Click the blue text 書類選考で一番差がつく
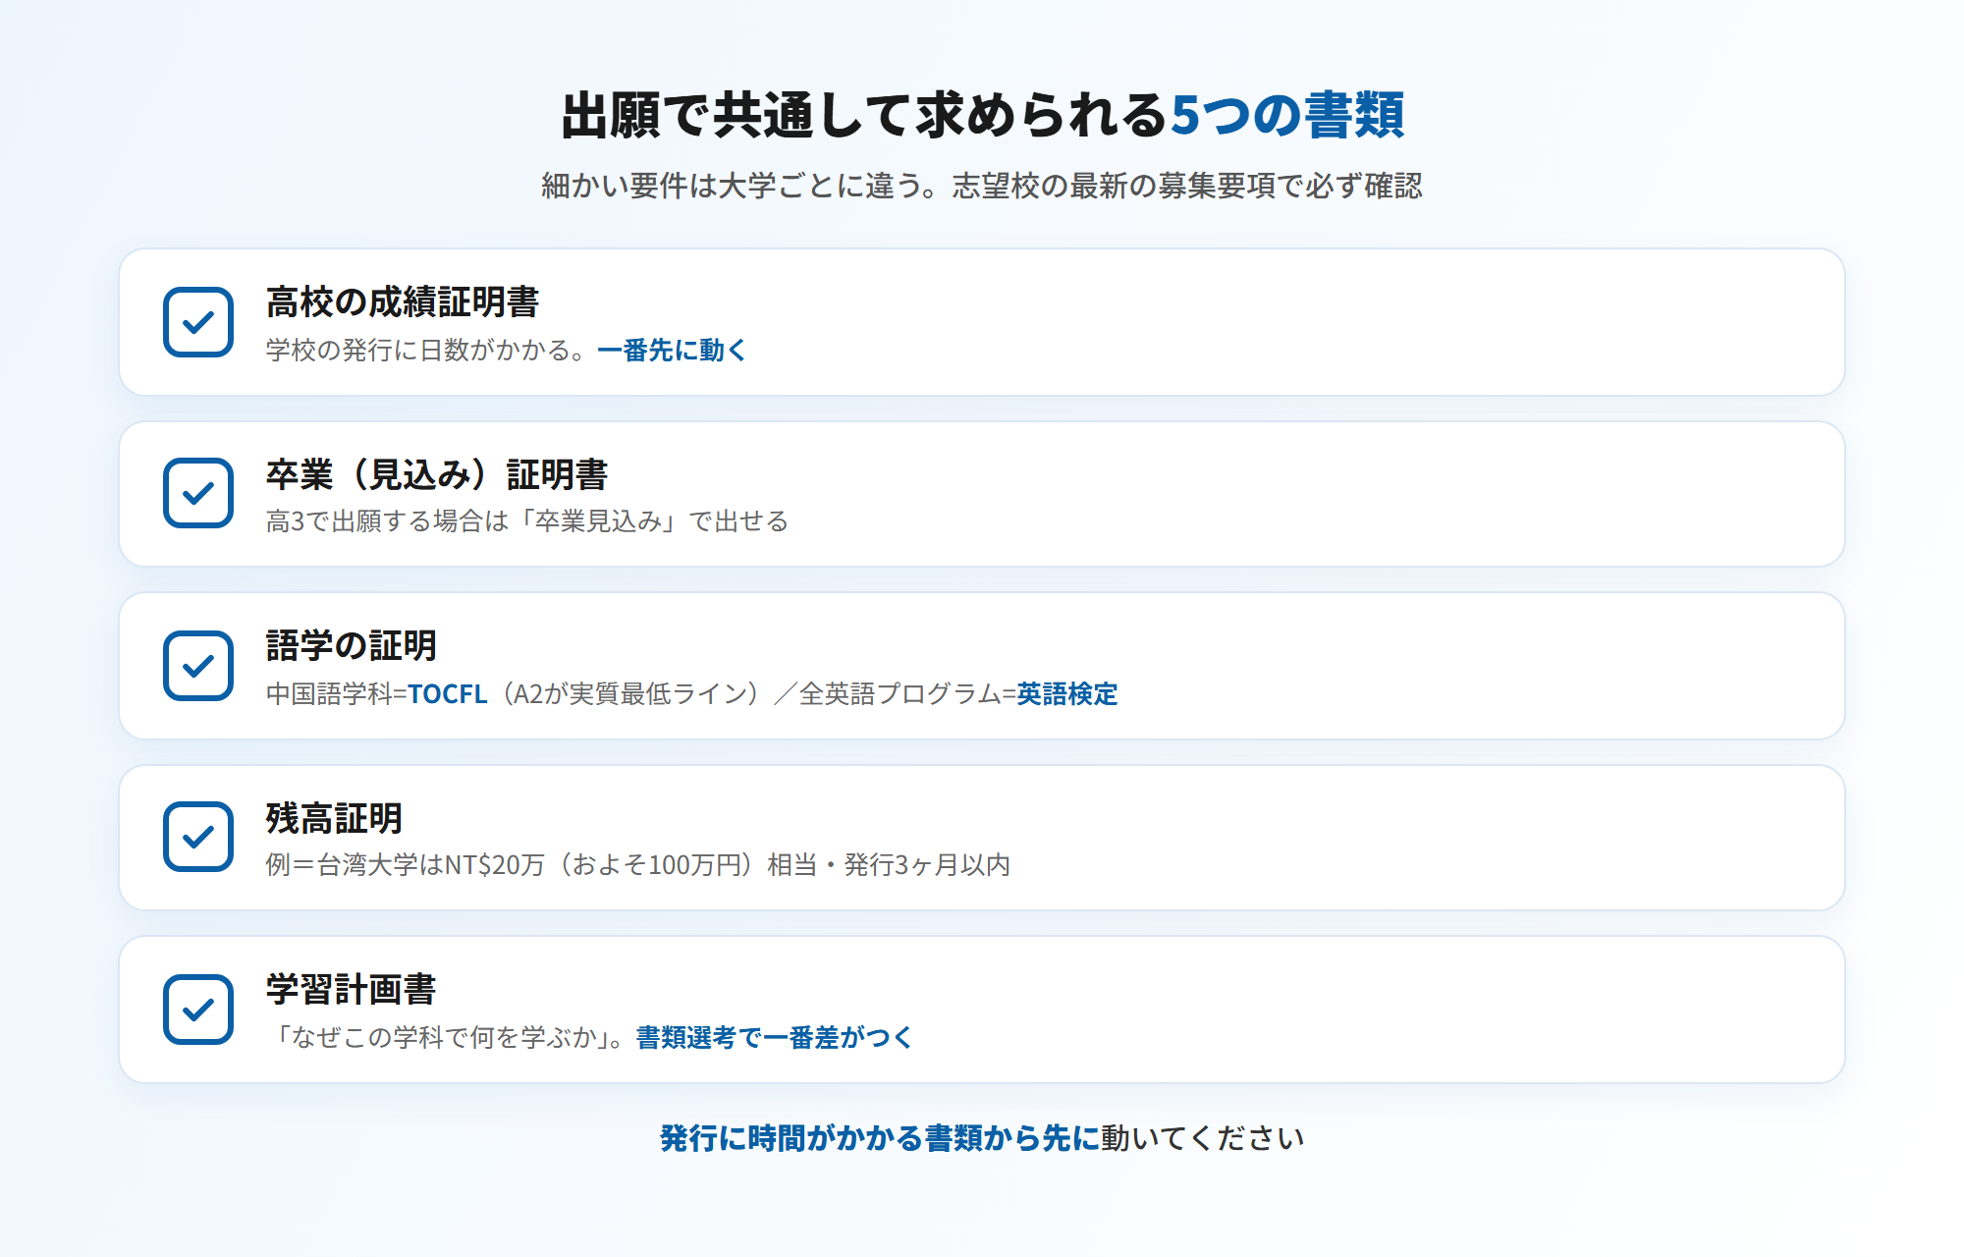1964x1257 pixels. click(775, 1038)
